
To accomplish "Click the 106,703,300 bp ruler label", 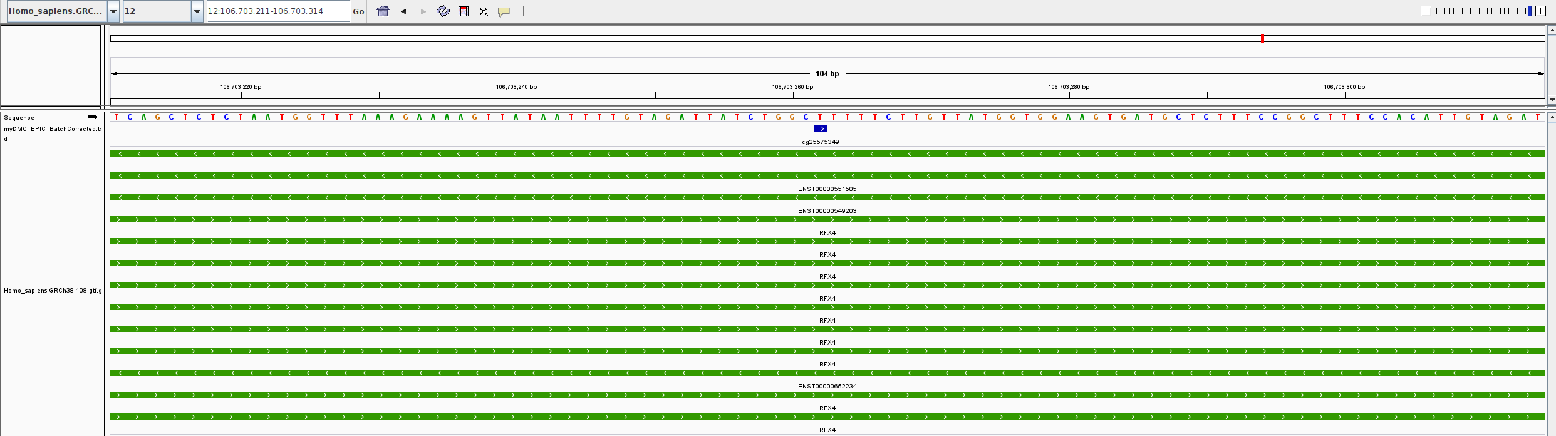I will coord(1344,87).
